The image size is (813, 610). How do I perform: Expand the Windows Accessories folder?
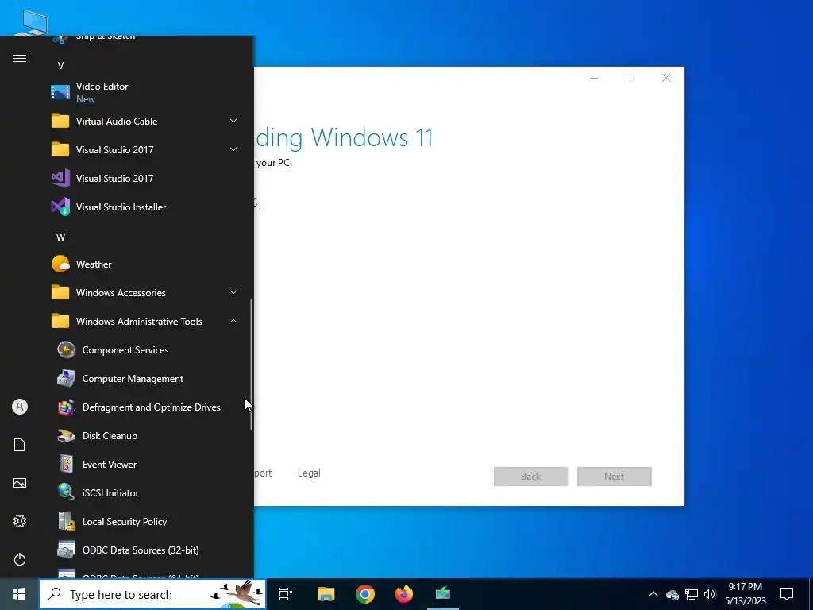pos(233,292)
